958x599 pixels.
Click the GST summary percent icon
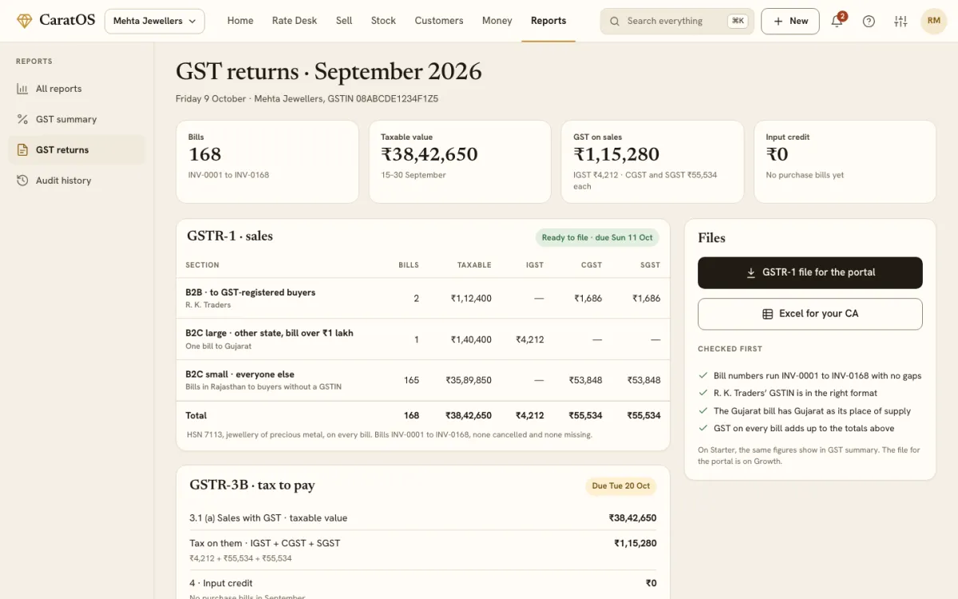22,119
